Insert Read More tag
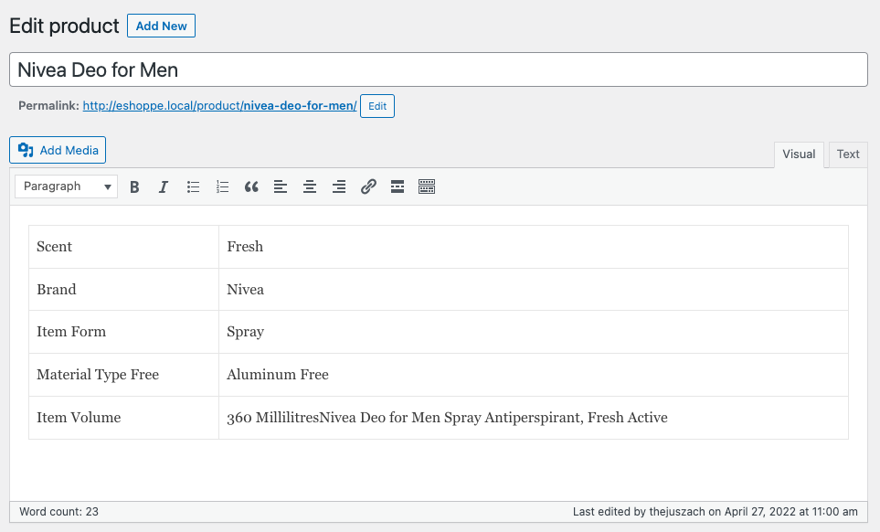Image resolution: width=880 pixels, height=532 pixels. pos(398,186)
